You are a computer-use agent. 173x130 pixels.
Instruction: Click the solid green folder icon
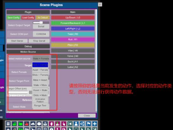click(21, 124)
